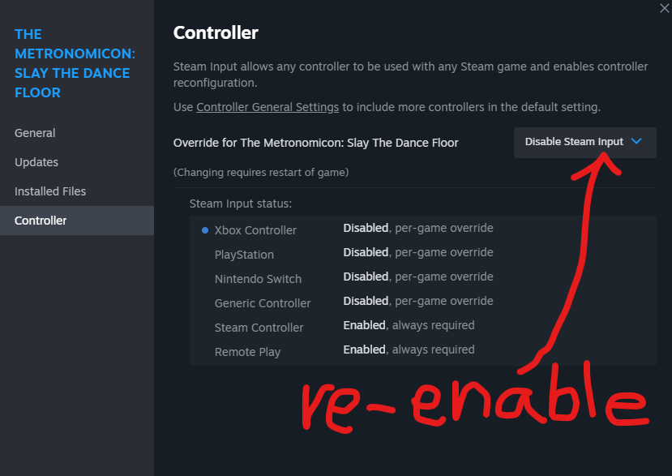Click the chevron arrow on the override dropdown
Image resolution: width=672 pixels, height=476 pixels.
[x=636, y=142]
